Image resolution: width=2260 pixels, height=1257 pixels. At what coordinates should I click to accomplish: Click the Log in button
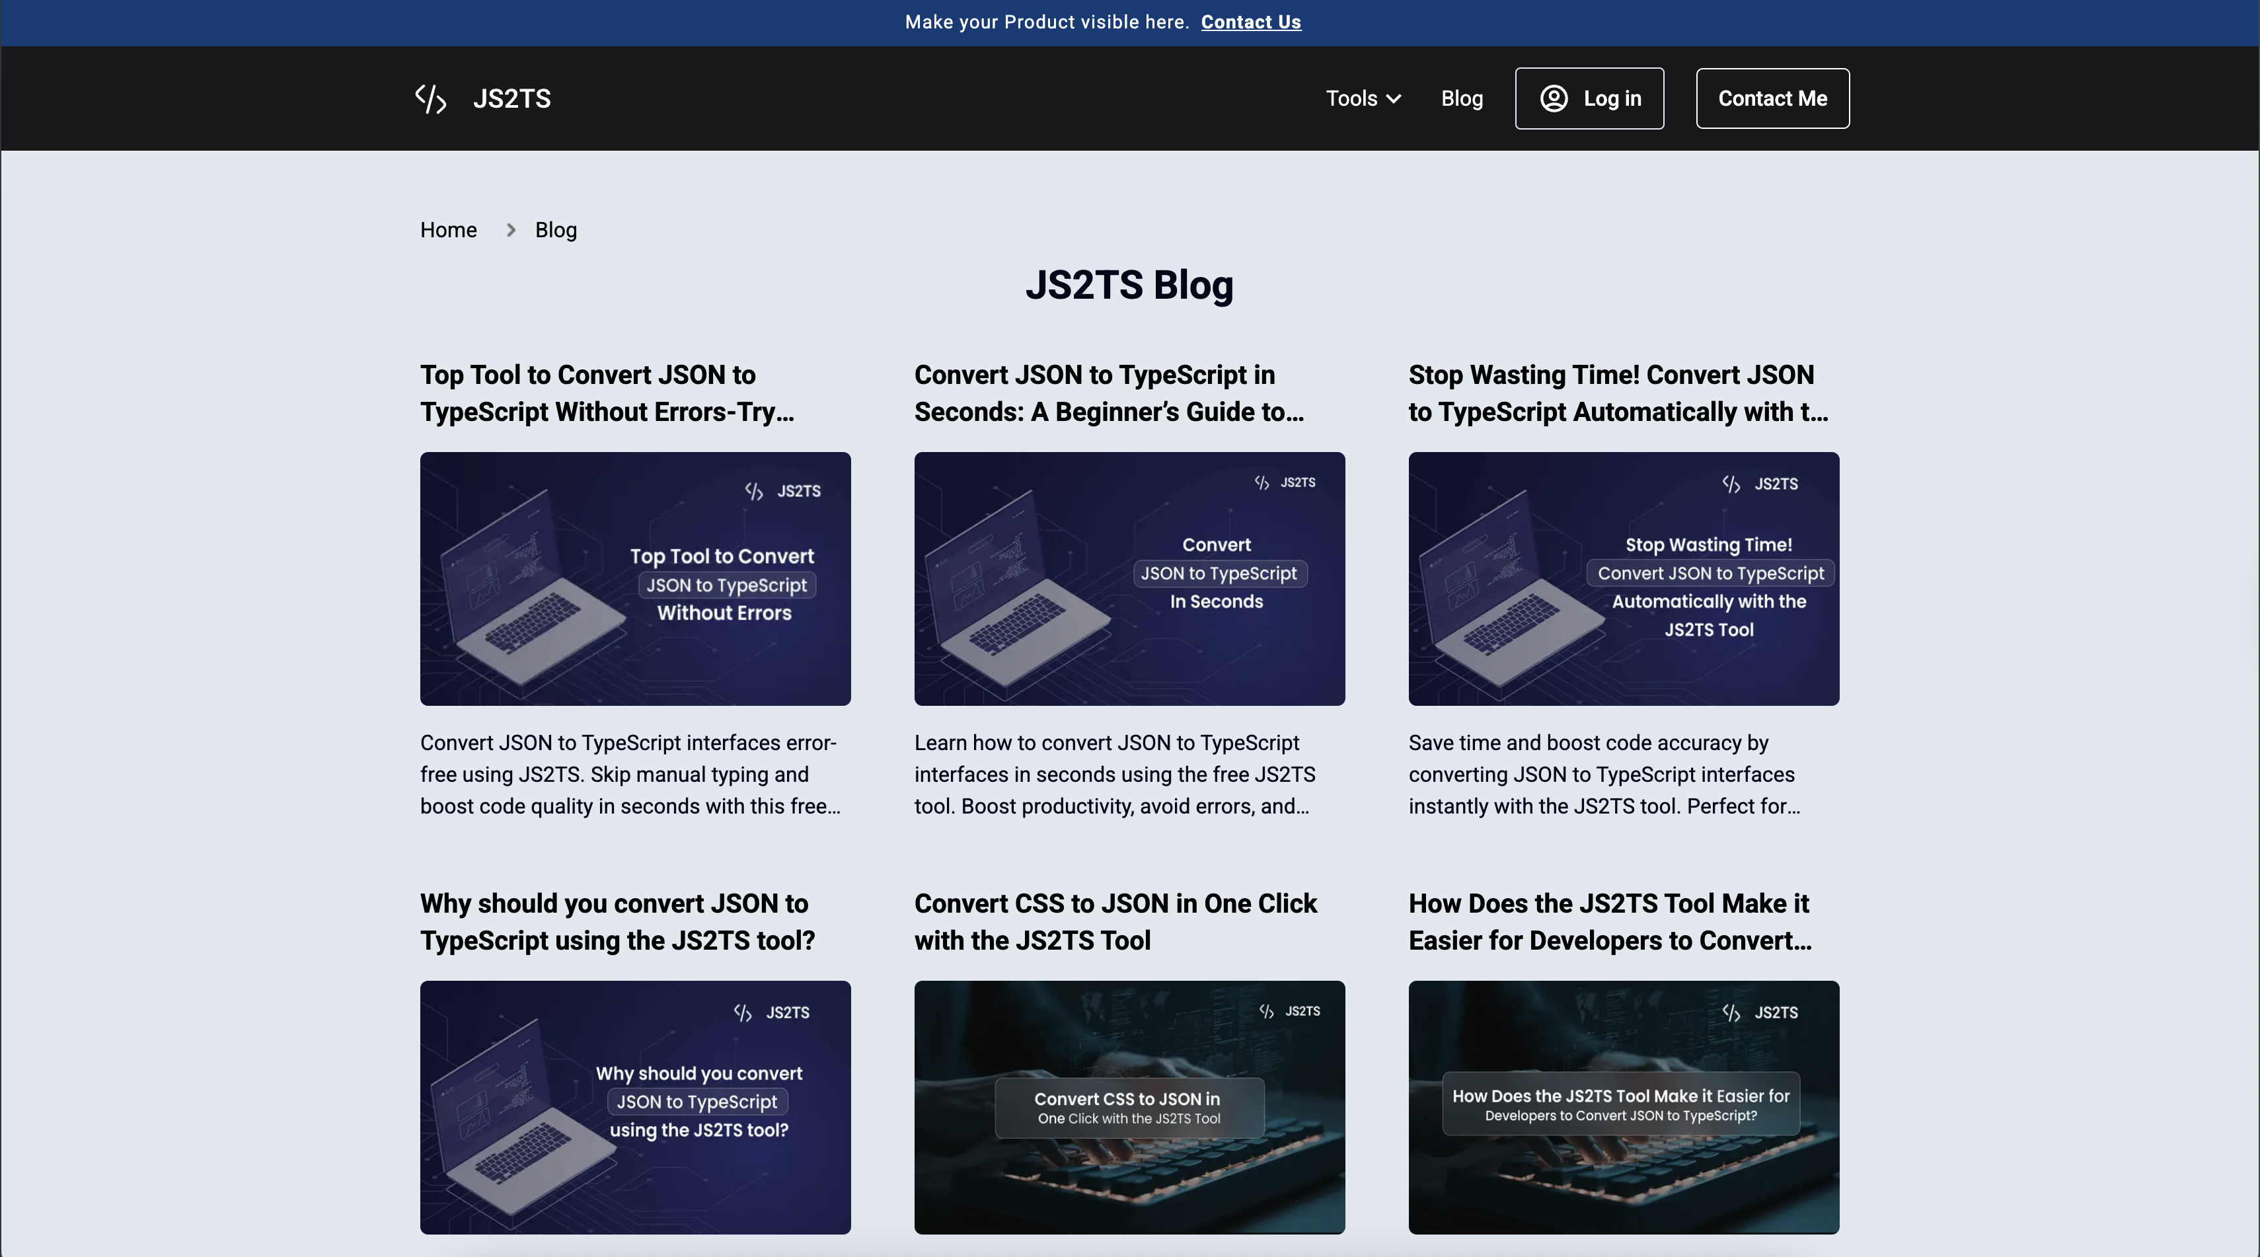click(1589, 98)
